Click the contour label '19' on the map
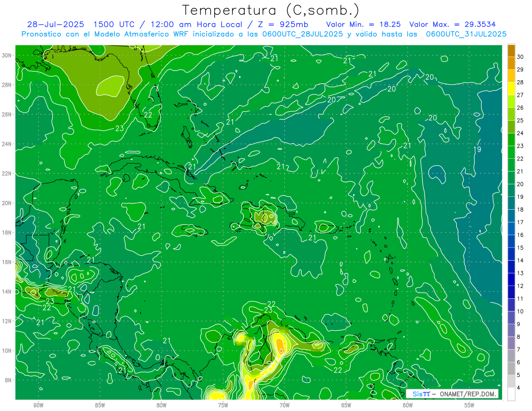The width and height of the screenshot is (532, 411). point(477,150)
